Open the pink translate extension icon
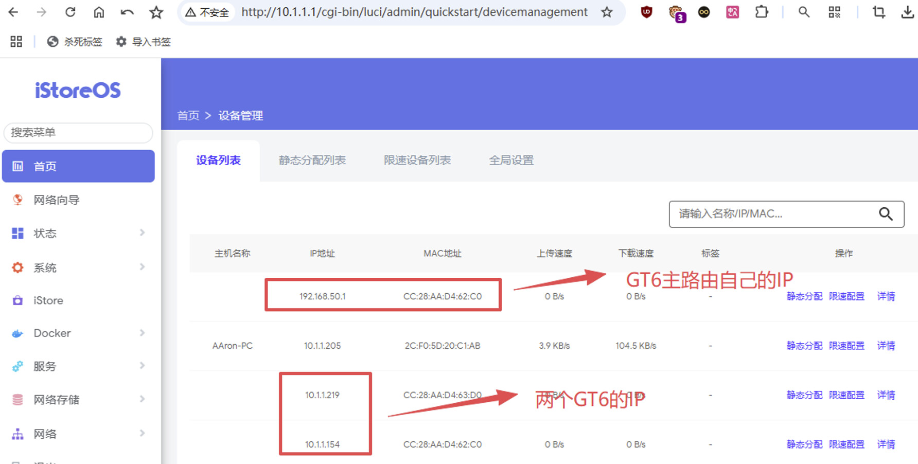The height and width of the screenshot is (464, 918). 733,12
